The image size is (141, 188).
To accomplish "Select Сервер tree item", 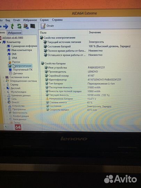I will 13,85.
